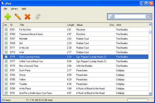Minimize the jPod window

(x=142, y=3)
